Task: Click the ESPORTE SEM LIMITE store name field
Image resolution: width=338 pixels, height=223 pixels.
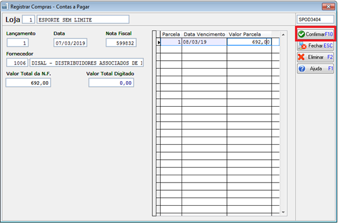Action: [x=83, y=20]
